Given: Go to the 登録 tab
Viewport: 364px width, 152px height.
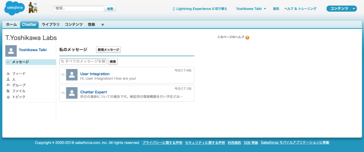Looking at the screenshot, I should 91,25.
